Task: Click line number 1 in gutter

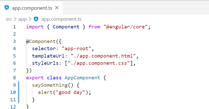Action: click(x=14, y=27)
